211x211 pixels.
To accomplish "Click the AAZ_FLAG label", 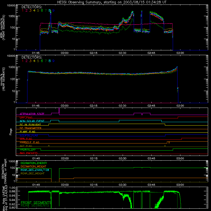I will [26, 146].
